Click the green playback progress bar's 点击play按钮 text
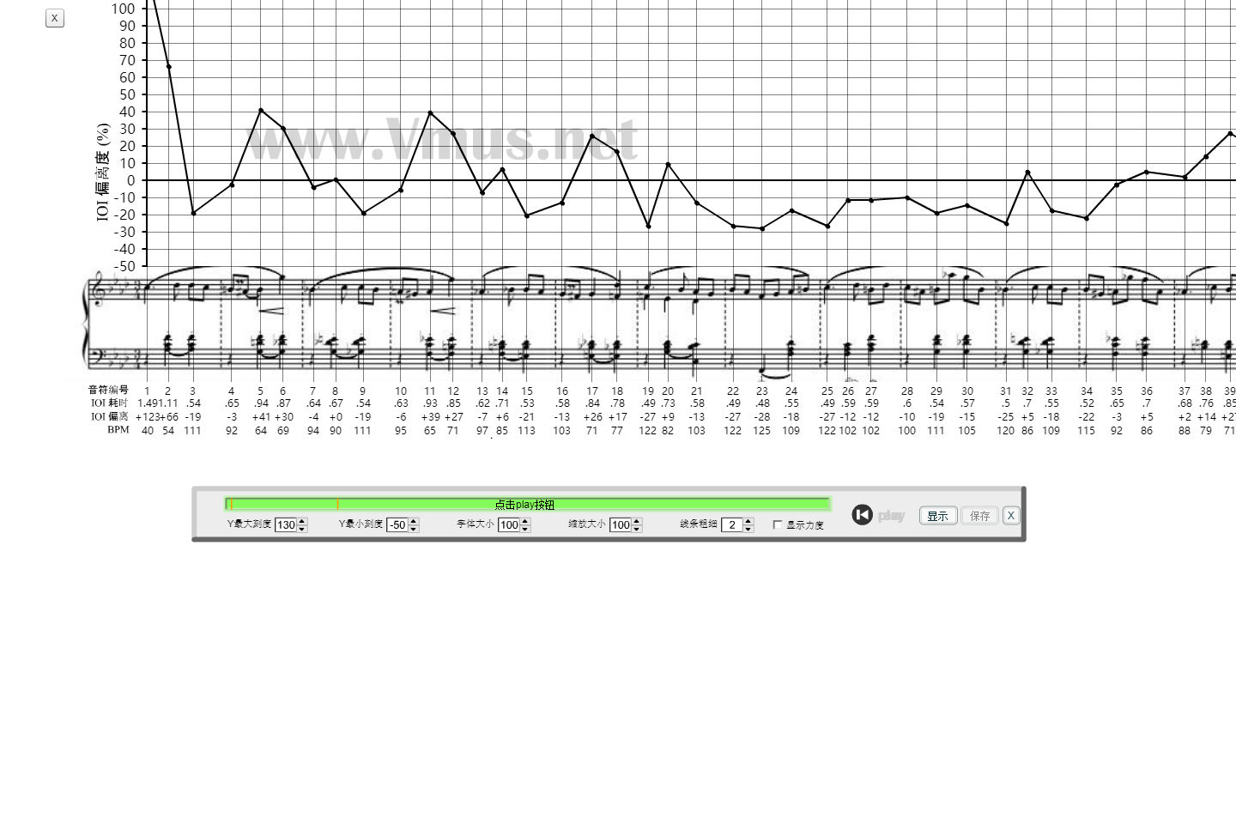This screenshot has height=824, width=1236. [x=524, y=505]
